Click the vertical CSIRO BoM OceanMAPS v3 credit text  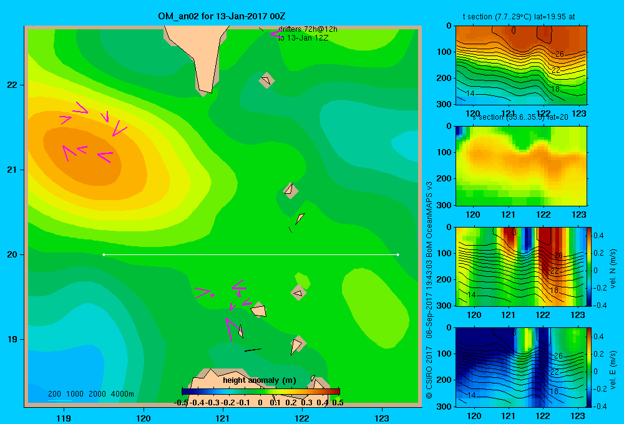click(x=429, y=290)
